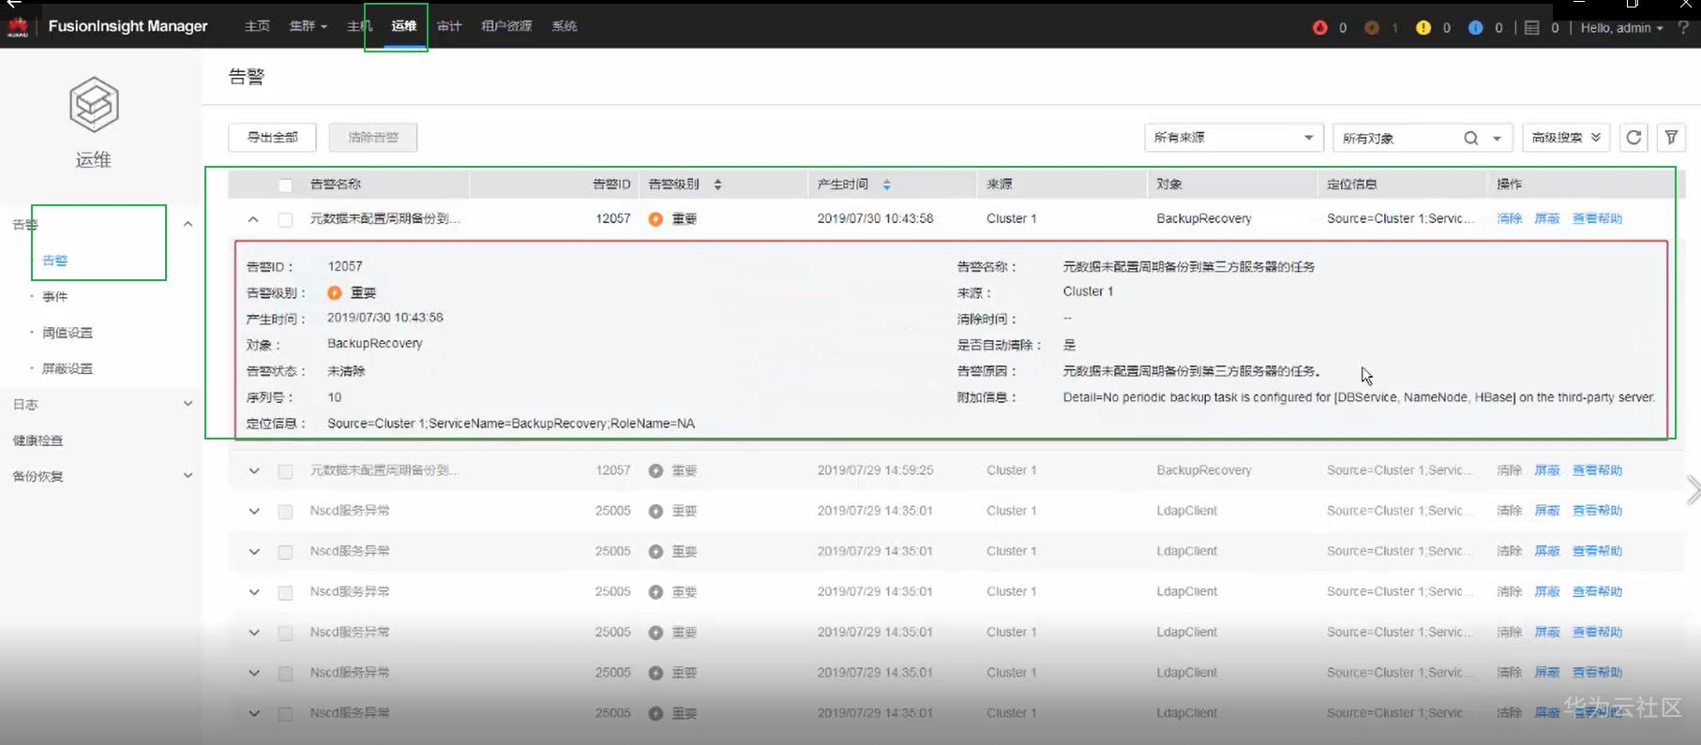This screenshot has height=745, width=1701.
Task: Open 查看帮助 for the 14:59:25 alarm
Action: [x=1597, y=470]
